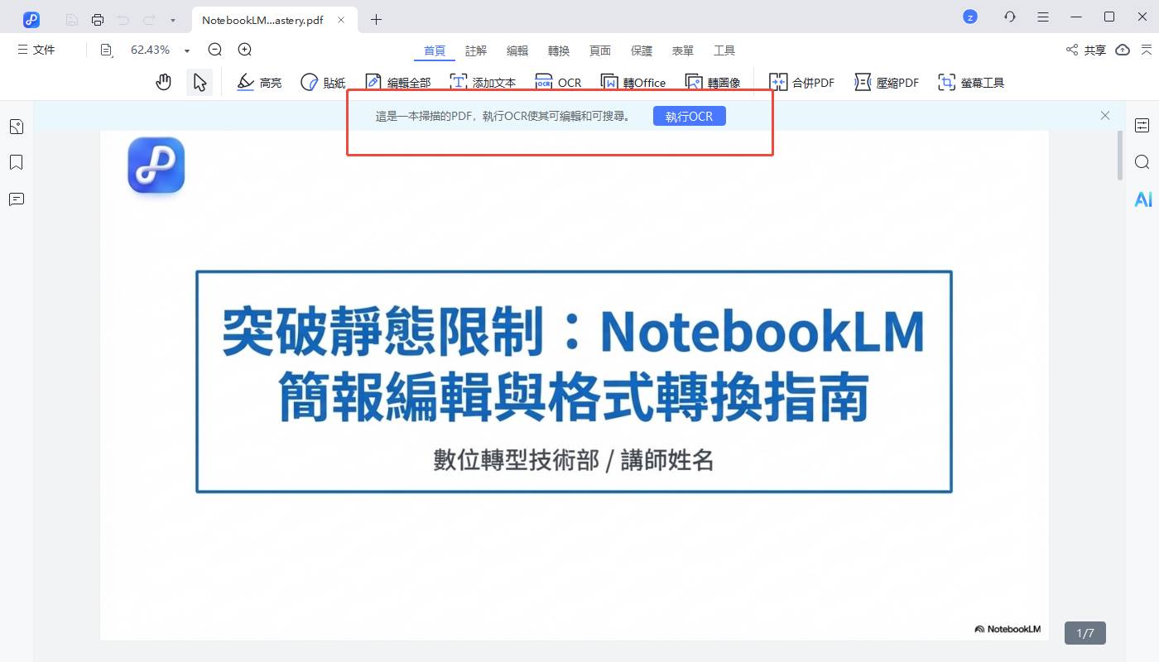The image size is (1159, 662).
Task: Activate the Highlight tool
Action: 259,82
